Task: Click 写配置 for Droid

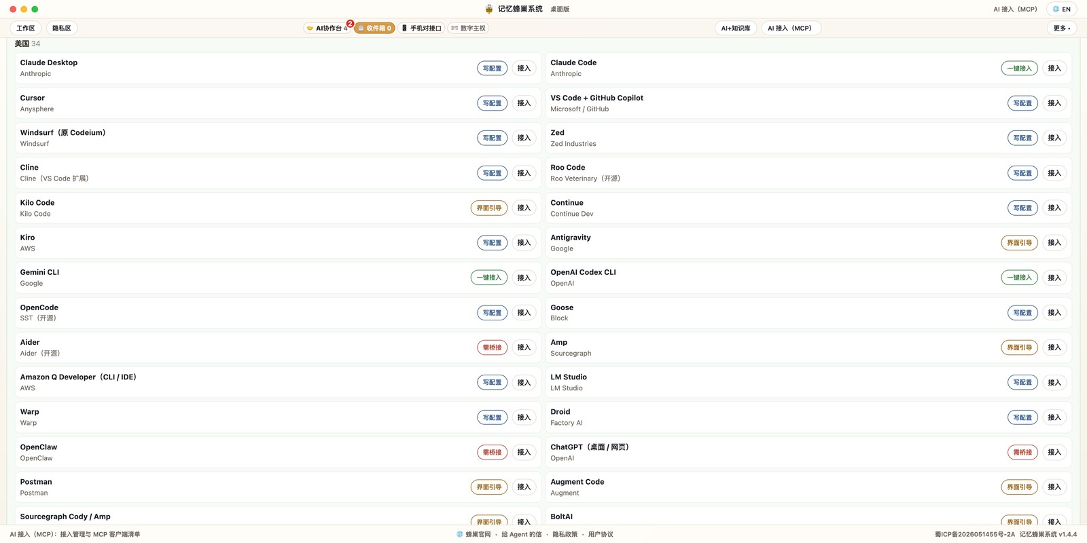Action: pos(1022,417)
